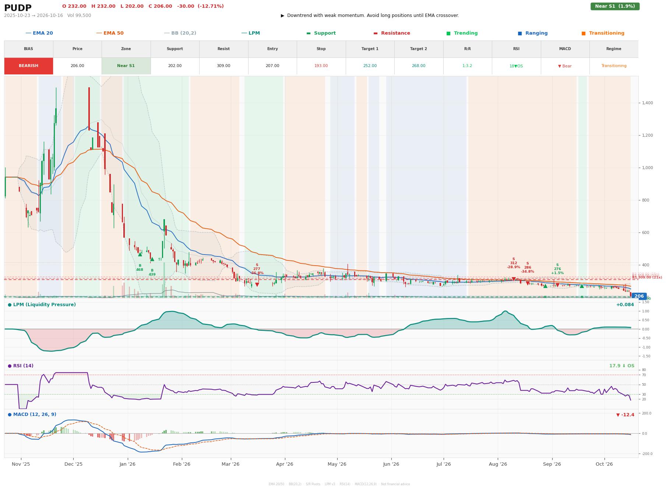666x490 pixels.
Task: Click the 268.00 Target 2 value
Action: [x=419, y=66]
